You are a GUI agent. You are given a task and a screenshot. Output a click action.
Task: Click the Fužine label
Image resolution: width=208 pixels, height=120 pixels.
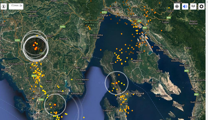coord(165,22)
